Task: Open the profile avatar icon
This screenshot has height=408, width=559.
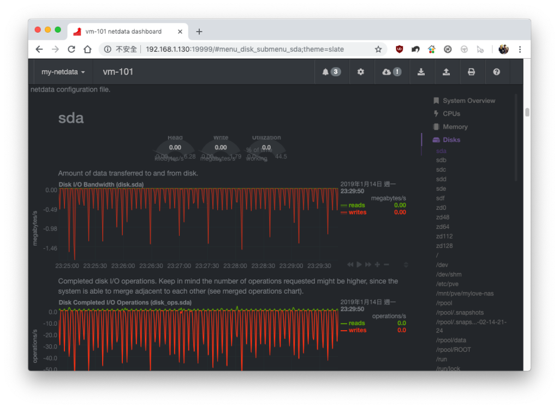Action: click(503, 49)
